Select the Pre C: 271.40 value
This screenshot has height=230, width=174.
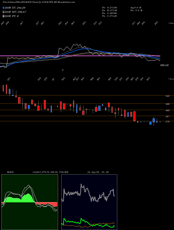point(109,16)
